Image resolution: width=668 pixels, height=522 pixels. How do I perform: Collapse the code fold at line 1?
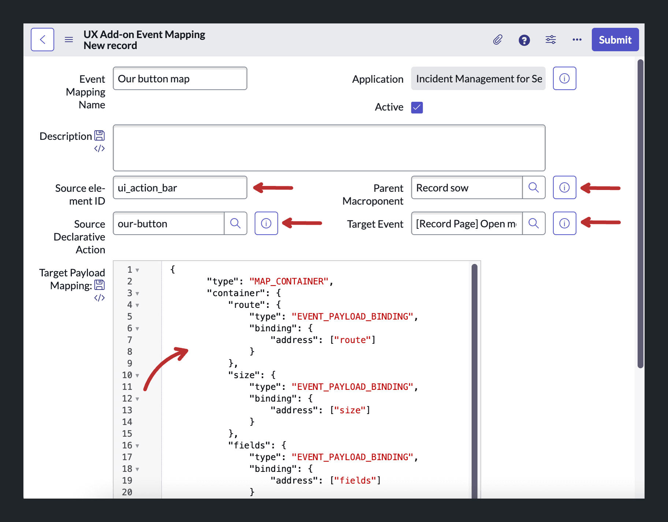point(137,270)
